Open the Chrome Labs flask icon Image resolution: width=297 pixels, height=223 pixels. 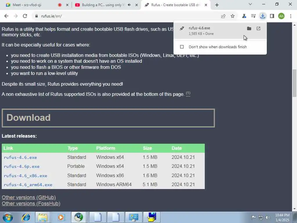244,16
